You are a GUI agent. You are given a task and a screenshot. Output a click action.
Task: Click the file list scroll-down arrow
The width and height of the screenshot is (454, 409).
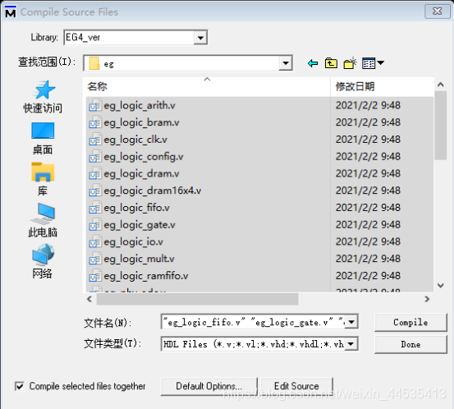[x=440, y=286]
